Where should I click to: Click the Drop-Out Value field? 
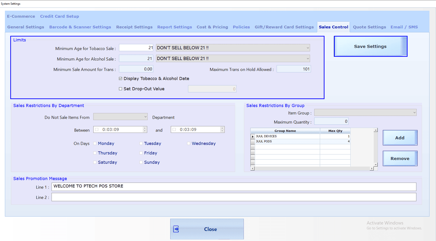[x=212, y=89]
